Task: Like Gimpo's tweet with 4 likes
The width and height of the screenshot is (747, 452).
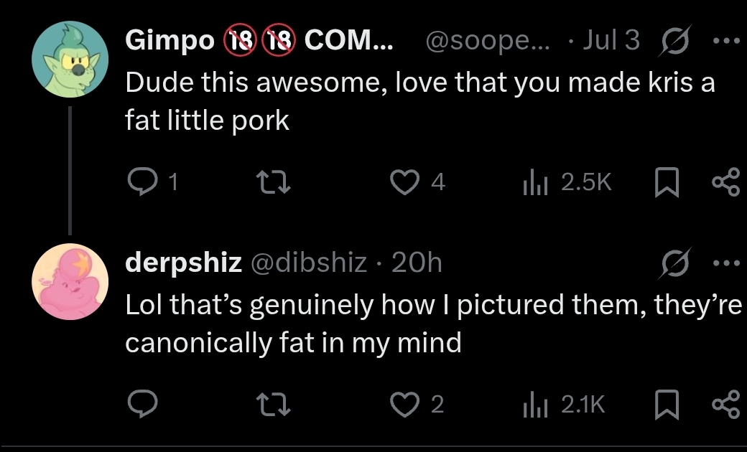Action: click(404, 182)
